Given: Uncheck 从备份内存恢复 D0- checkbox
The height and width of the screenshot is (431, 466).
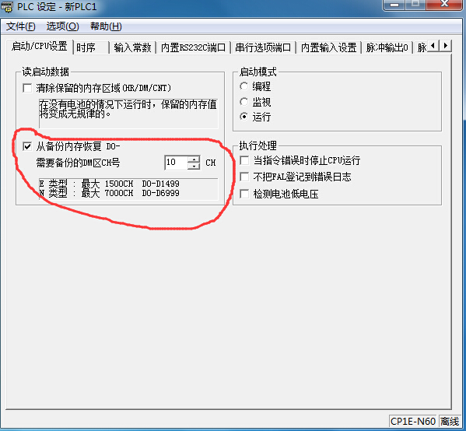Looking at the screenshot, I should tap(27, 146).
